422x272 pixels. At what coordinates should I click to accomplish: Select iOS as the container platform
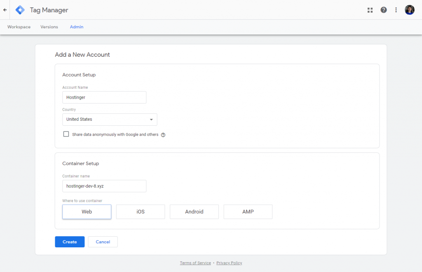tap(140, 212)
